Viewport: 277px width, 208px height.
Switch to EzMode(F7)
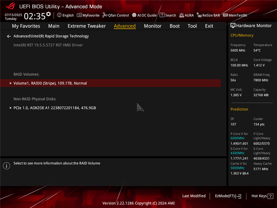pos(228,196)
